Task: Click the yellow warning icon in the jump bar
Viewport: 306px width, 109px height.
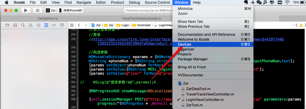Action: [301, 25]
